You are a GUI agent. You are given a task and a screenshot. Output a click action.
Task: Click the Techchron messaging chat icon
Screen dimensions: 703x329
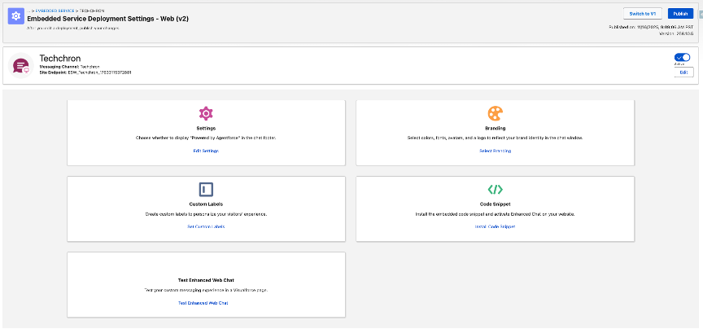(24, 66)
